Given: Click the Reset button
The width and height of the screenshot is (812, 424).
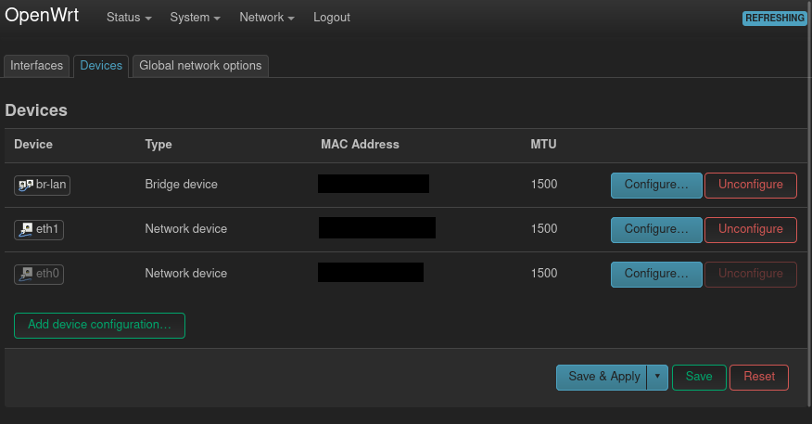Looking at the screenshot, I should [759, 377].
